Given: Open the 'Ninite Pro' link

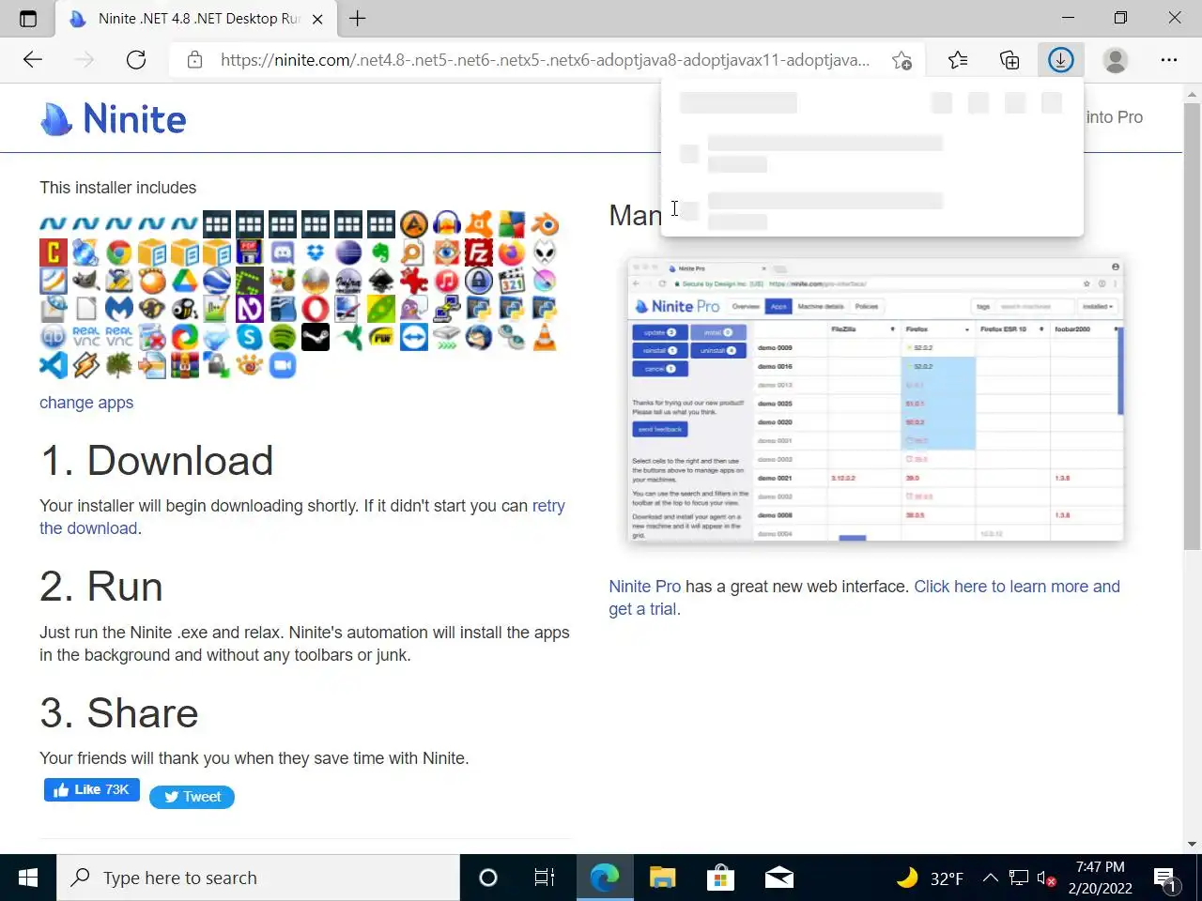Looking at the screenshot, I should (x=644, y=587).
